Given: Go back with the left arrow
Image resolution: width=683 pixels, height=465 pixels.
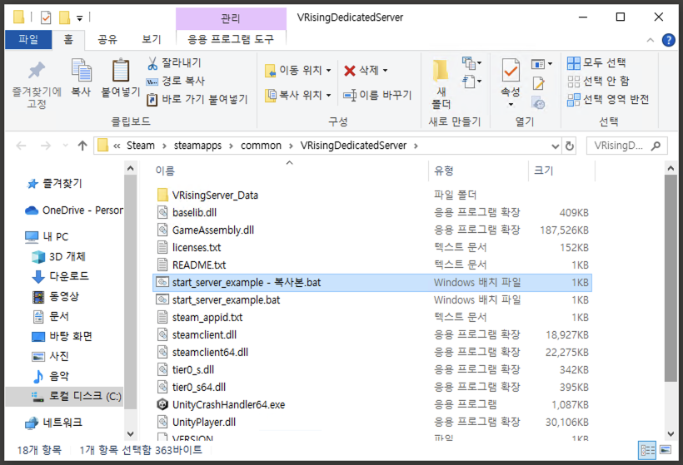Looking at the screenshot, I should click(21, 146).
